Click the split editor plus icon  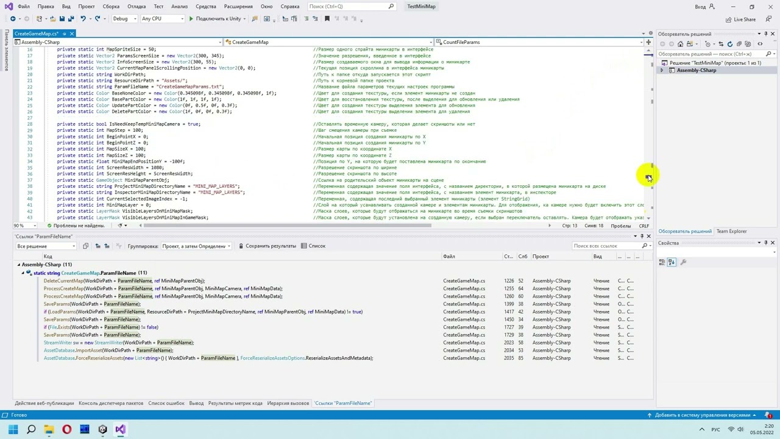pos(648,42)
